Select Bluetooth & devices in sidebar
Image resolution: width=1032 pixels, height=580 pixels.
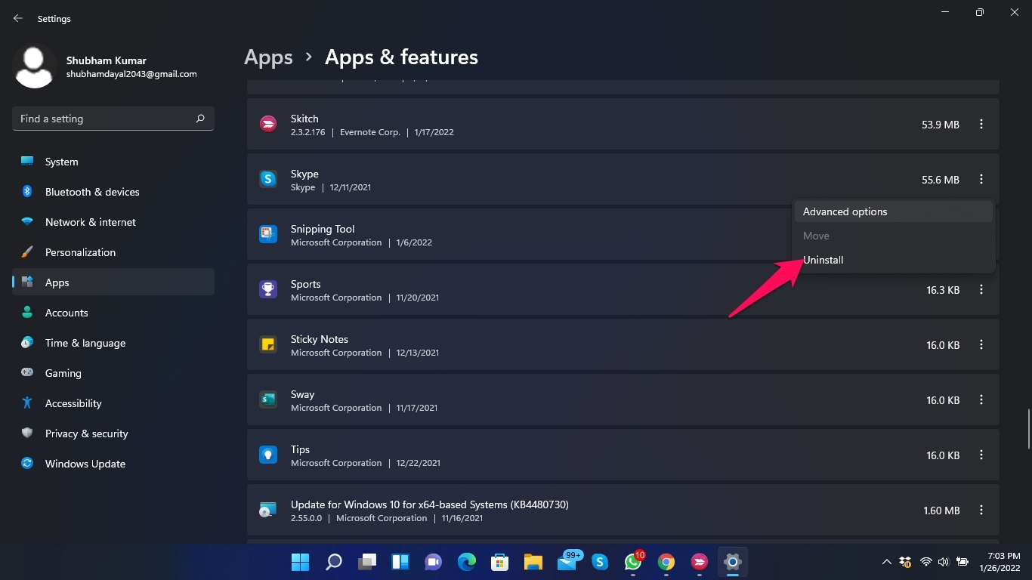click(91, 191)
